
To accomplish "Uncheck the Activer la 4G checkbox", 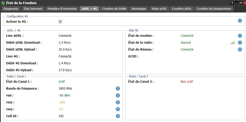I will (x=60, y=22).
